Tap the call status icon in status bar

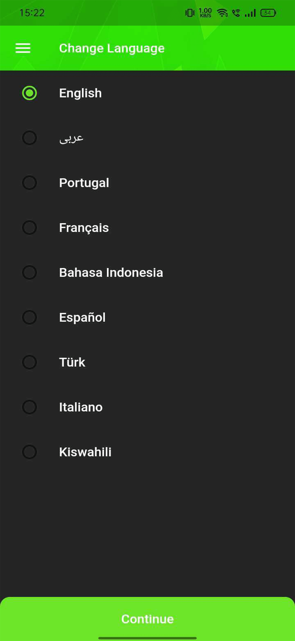coord(237,13)
